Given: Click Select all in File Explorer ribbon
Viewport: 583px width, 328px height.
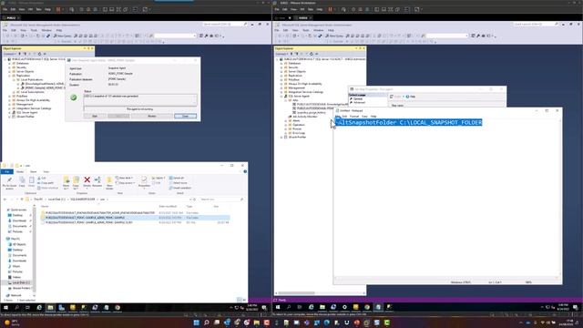Looking at the screenshot, I should pyautogui.click(x=177, y=179).
